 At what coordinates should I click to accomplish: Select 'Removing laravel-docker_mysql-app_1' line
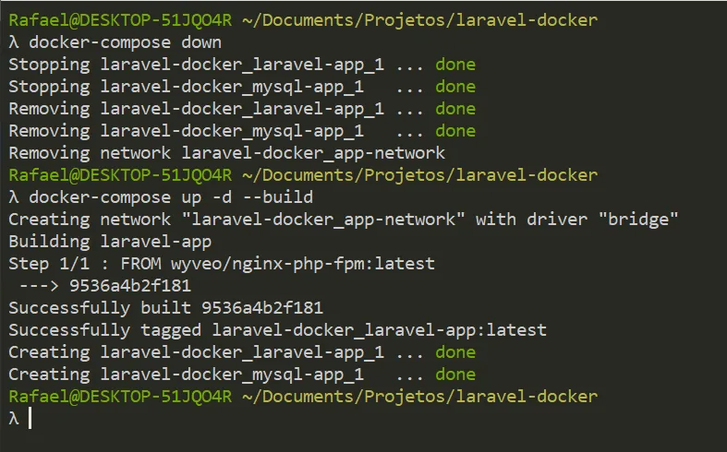[242, 132]
